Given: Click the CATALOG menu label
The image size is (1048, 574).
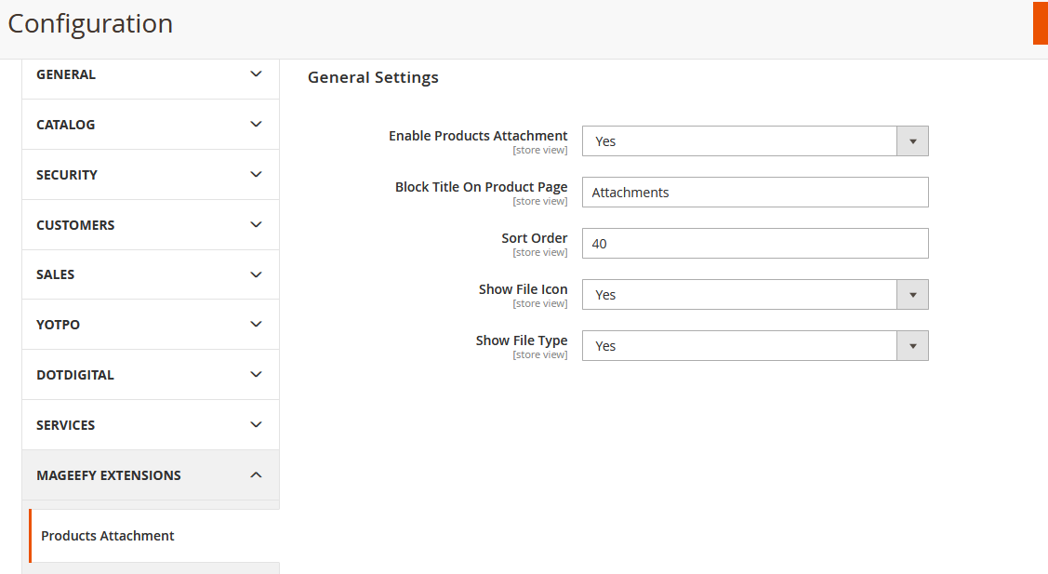Looking at the screenshot, I should [x=66, y=125].
